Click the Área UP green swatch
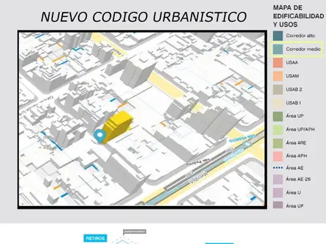The width and height of the screenshot is (326, 244). (x=278, y=116)
